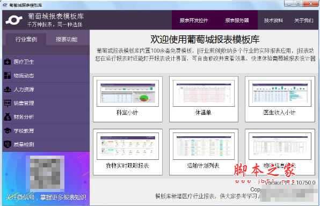
Task: Close the 葡萄城报表模板库 window
Action: tap(311, 4)
